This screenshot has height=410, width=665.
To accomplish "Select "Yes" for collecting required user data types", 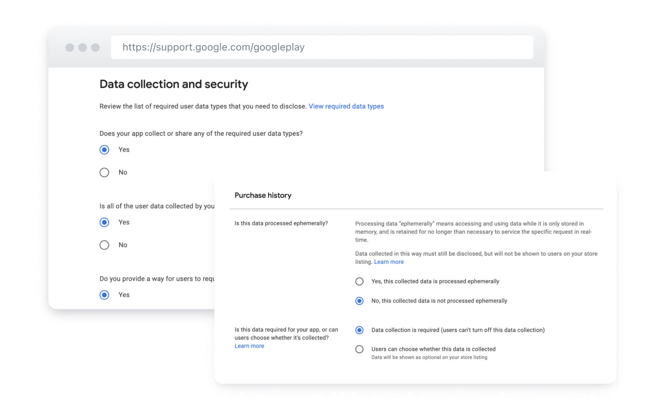I will 104,150.
